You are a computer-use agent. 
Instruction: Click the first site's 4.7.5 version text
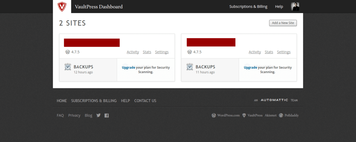point(75,52)
